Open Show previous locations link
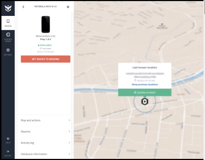 pos(145,84)
